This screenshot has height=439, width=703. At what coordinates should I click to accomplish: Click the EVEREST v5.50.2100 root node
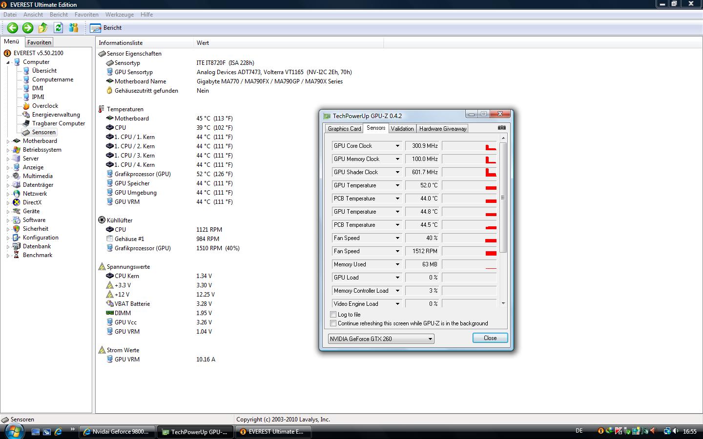point(38,53)
